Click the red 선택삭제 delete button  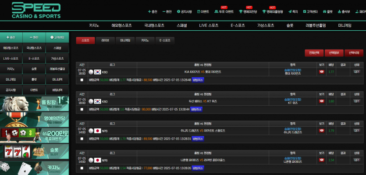(x=354, y=53)
